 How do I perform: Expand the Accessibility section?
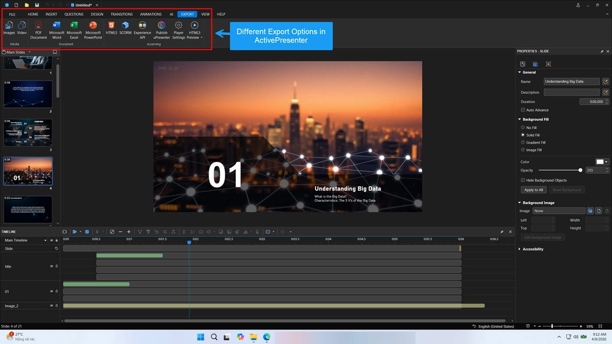pos(520,249)
